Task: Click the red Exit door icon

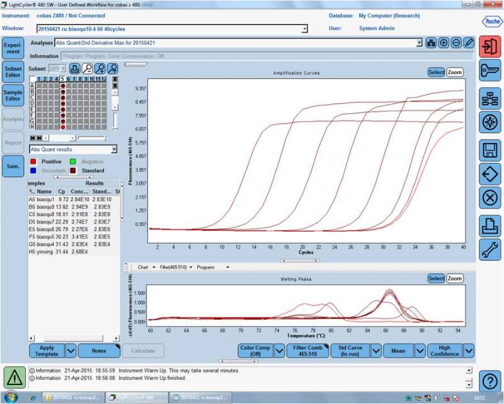Action: [x=490, y=47]
